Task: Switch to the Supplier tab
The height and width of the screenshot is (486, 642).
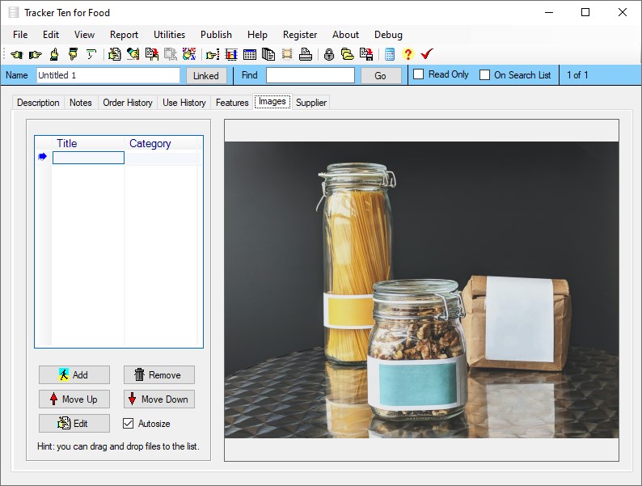Action: (311, 103)
